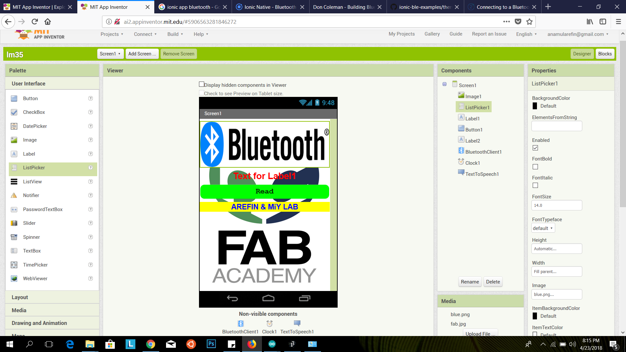Open the Connect menu

pyautogui.click(x=145, y=34)
